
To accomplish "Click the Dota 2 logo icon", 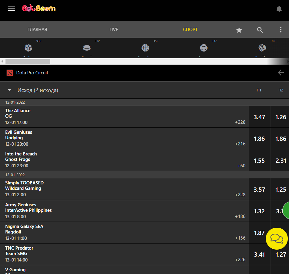I will [x=10, y=73].
